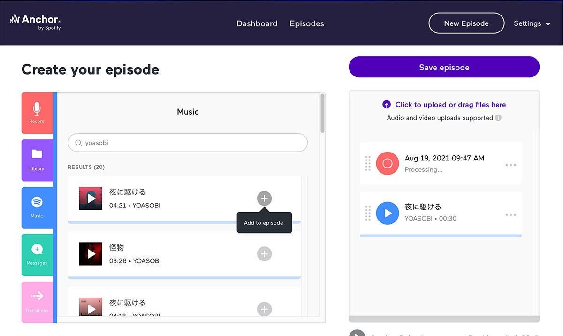The image size is (563, 336).
Task: Click the "YOASOBI • 00:30" segment details
Action: point(431,218)
